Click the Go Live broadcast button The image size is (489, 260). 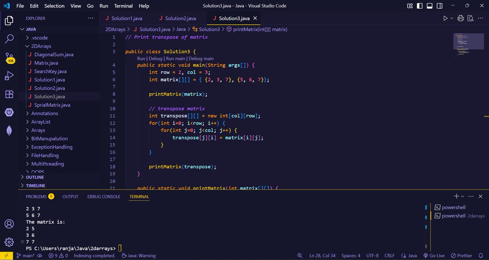point(434,256)
